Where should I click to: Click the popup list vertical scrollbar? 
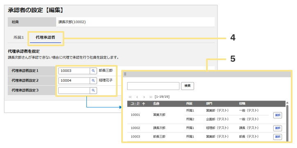(287, 123)
